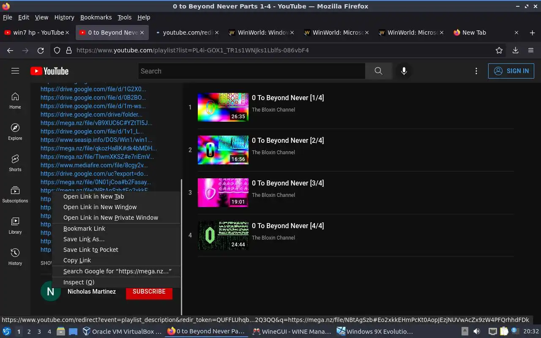Screen dimensions: 541x338
Task: Switch to WineGUI taskbar window
Action: point(292,332)
